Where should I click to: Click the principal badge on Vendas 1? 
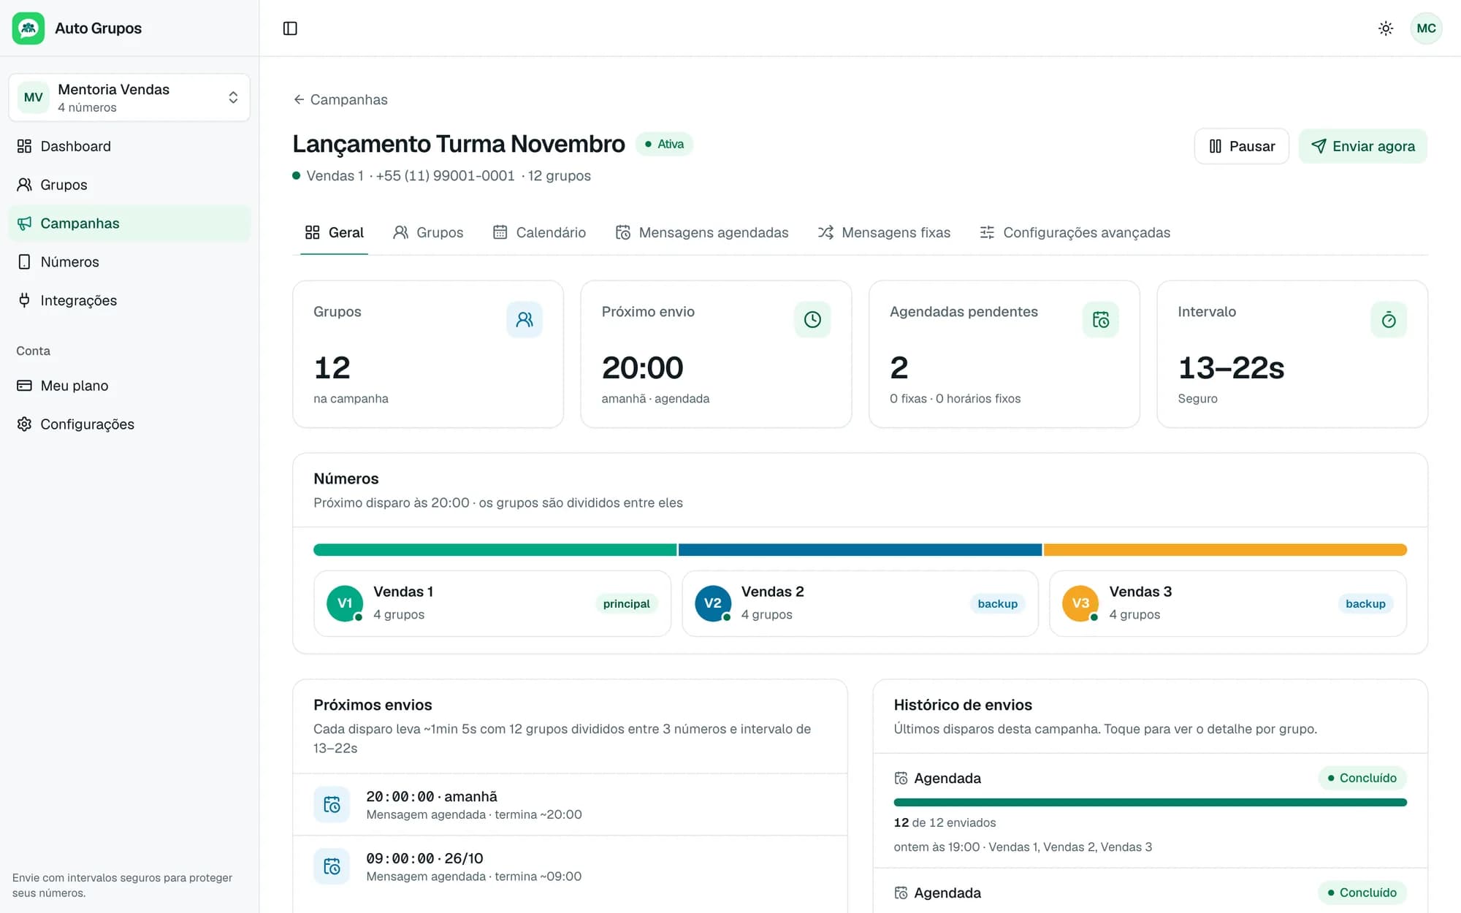point(626,604)
